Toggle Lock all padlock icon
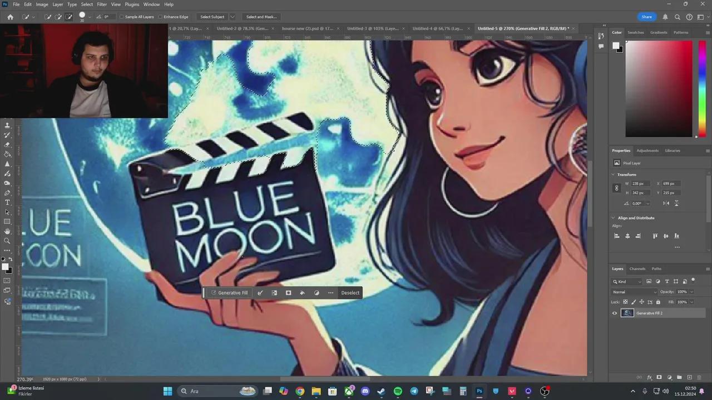The width and height of the screenshot is (712, 400). pyautogui.click(x=658, y=302)
